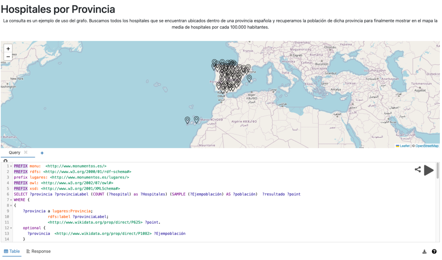Open the Leaflet attribution link

404,146
